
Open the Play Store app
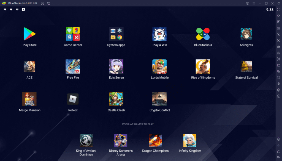pos(29,34)
